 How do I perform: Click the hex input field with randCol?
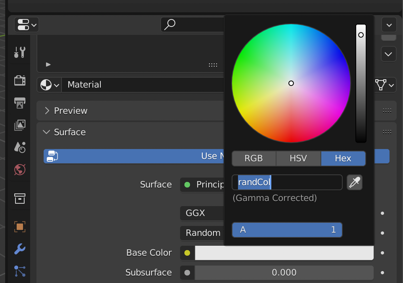(x=287, y=182)
